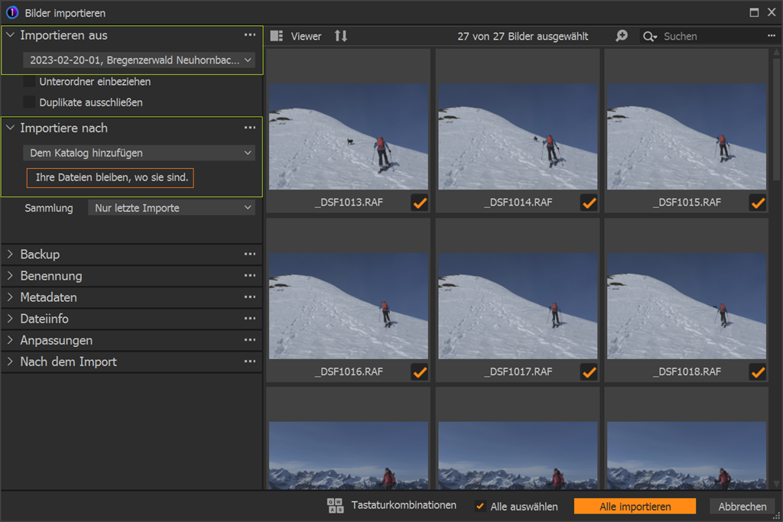Click the grid view icon beside Viewer
The image size is (783, 522).
277,36
